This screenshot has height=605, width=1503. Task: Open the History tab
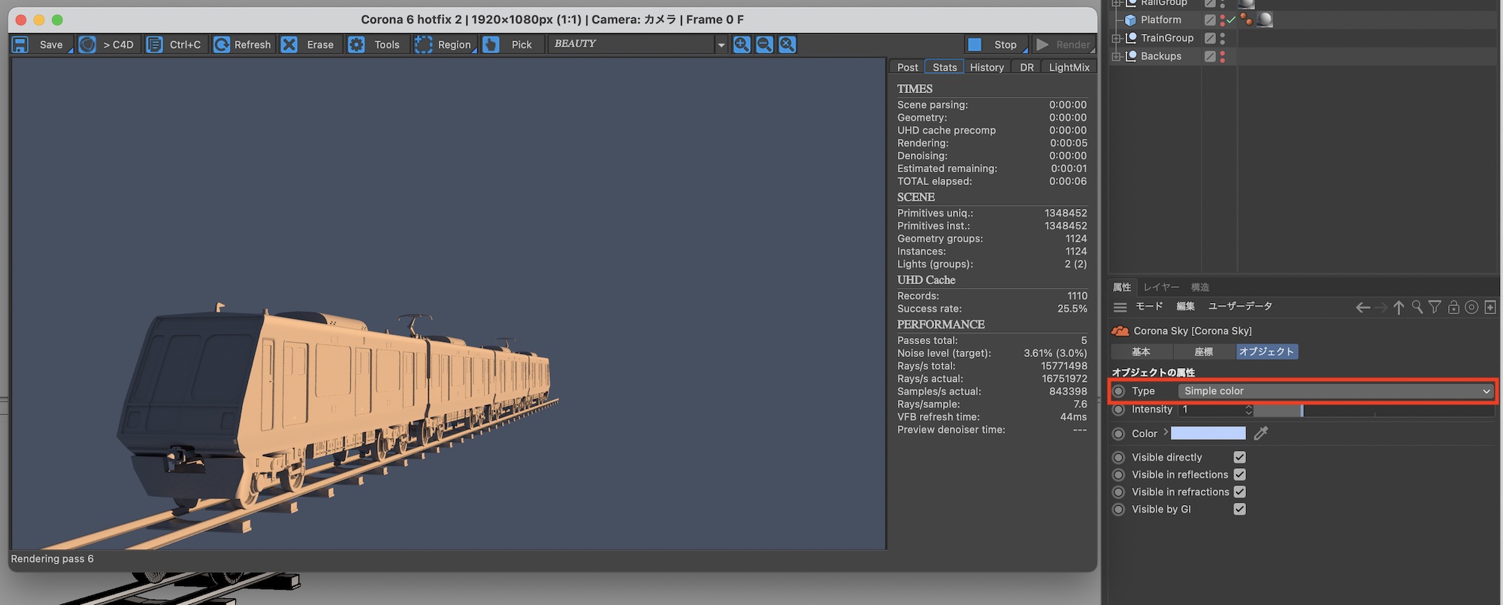(x=986, y=67)
